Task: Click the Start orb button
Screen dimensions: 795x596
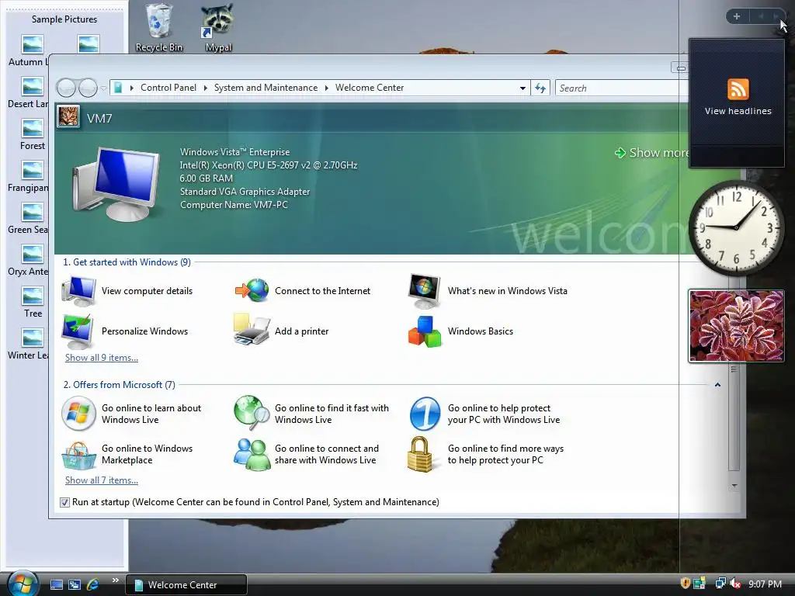Action: point(22,584)
